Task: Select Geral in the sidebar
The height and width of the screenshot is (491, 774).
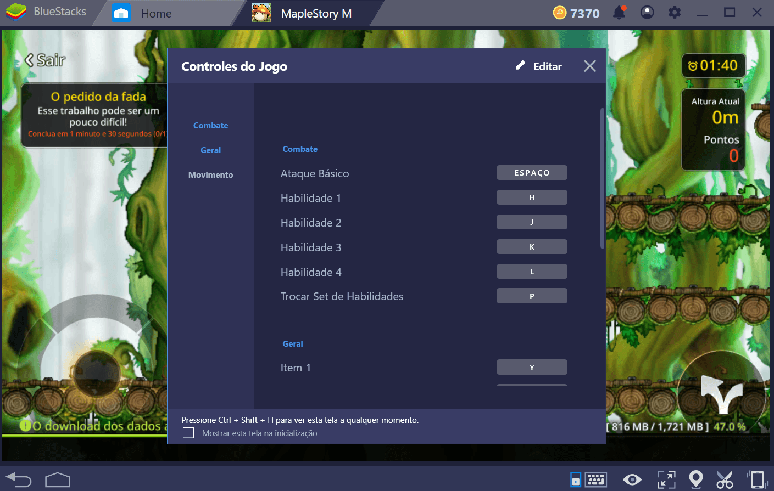Action: 210,150
